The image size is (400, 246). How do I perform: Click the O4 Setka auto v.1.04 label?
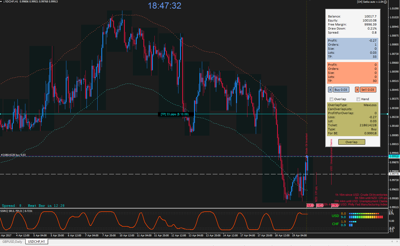pyautogui.click(x=370, y=2)
